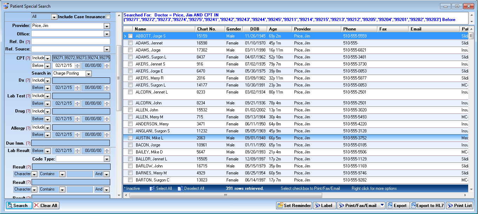Click into the CPT codes field
Image resolution: width=478 pixels, height=214 pixels.
(x=81, y=58)
